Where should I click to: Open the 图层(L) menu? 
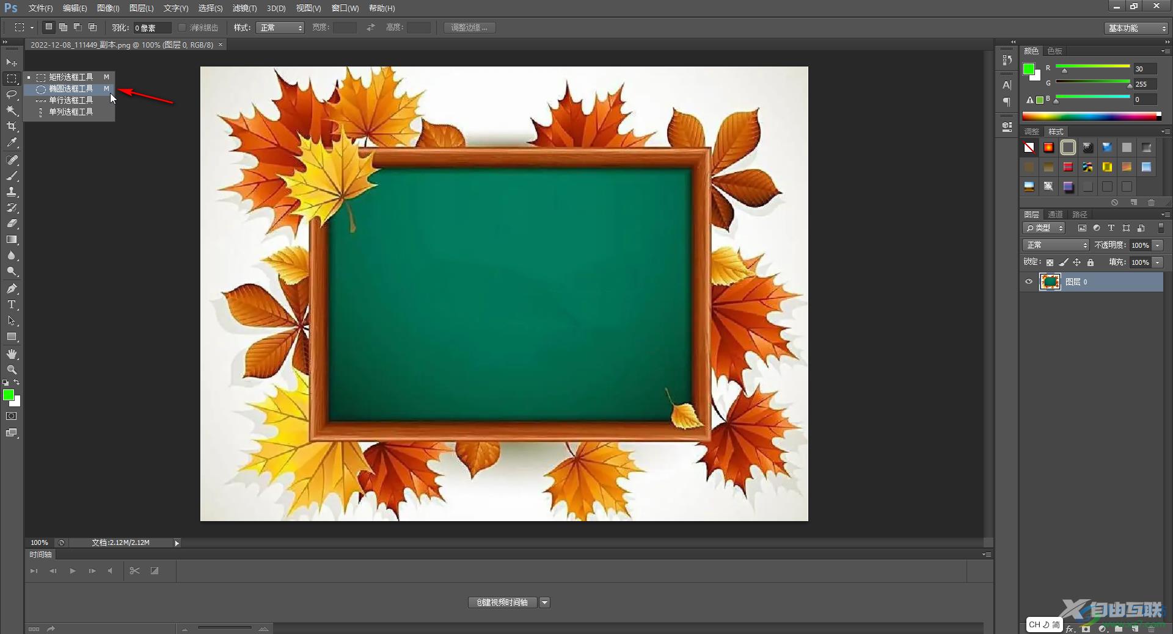(141, 8)
